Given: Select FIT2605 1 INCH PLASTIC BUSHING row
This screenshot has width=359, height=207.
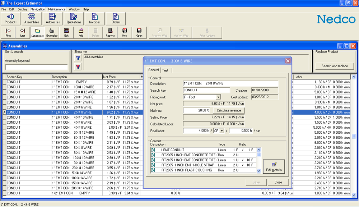Looking at the screenshot, I should (x=204, y=170).
